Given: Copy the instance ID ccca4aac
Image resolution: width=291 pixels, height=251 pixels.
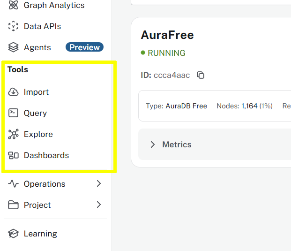Looking at the screenshot, I should pos(201,75).
